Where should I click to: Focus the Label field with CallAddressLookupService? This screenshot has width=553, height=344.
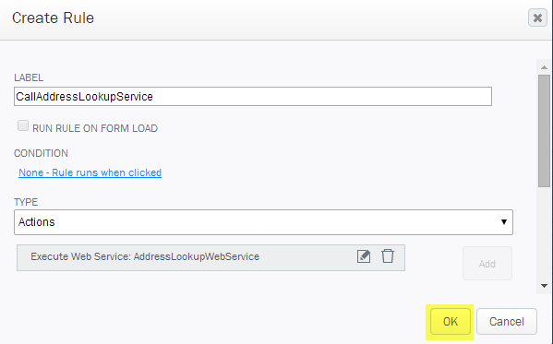[253, 96]
